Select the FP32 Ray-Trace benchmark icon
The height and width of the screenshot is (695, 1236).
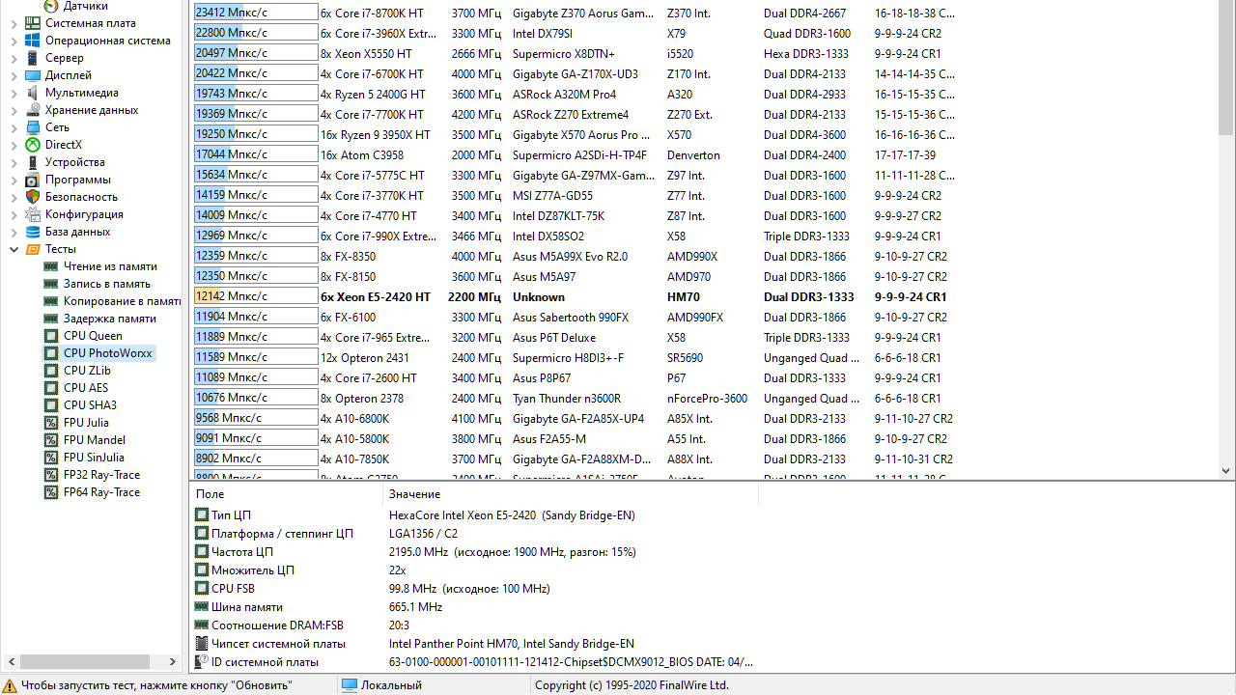[x=51, y=475]
